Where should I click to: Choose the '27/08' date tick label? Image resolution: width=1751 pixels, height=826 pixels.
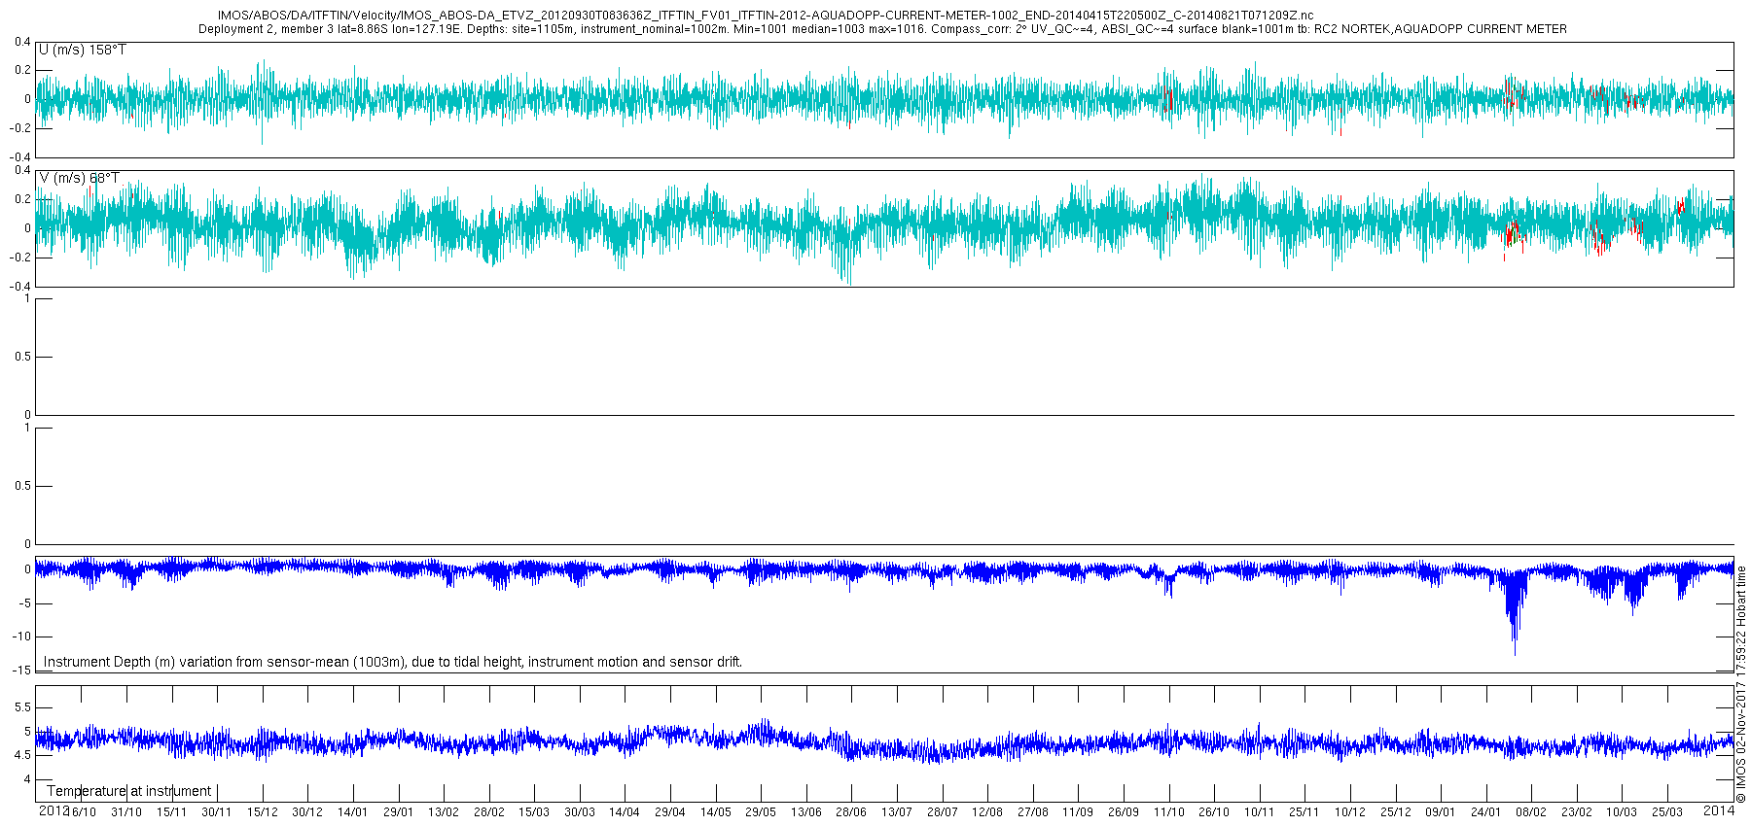point(1032,812)
